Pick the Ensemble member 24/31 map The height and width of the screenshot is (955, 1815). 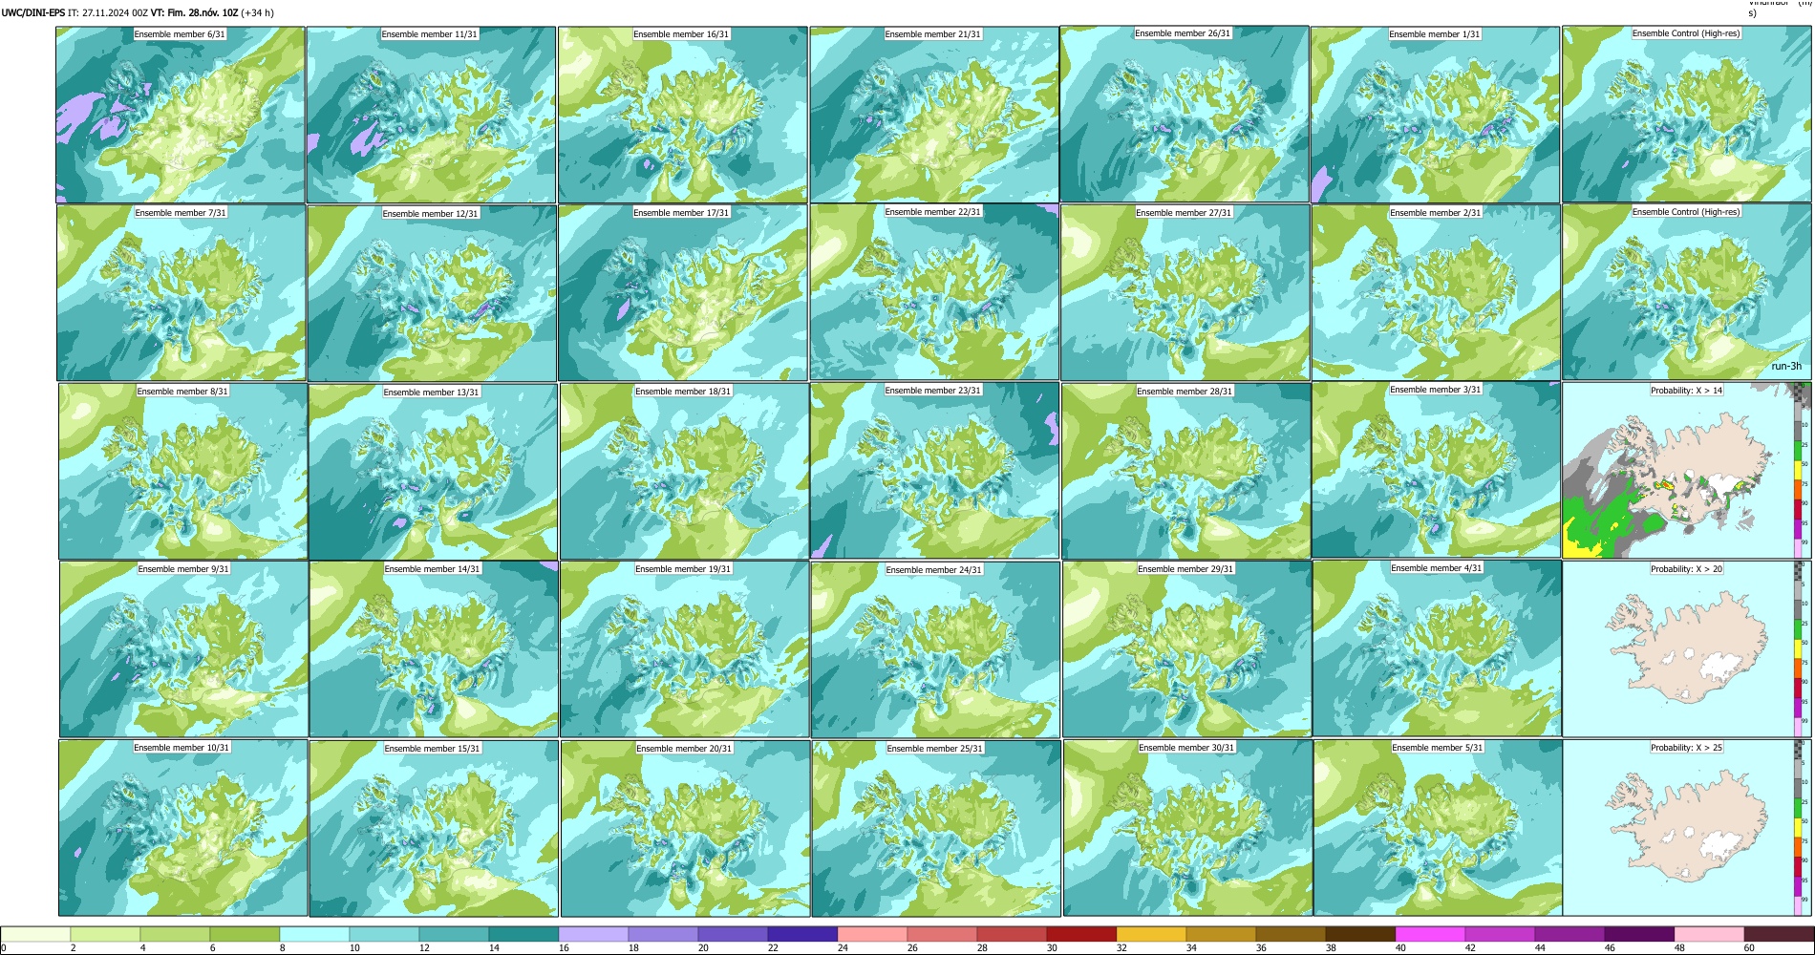coord(935,649)
